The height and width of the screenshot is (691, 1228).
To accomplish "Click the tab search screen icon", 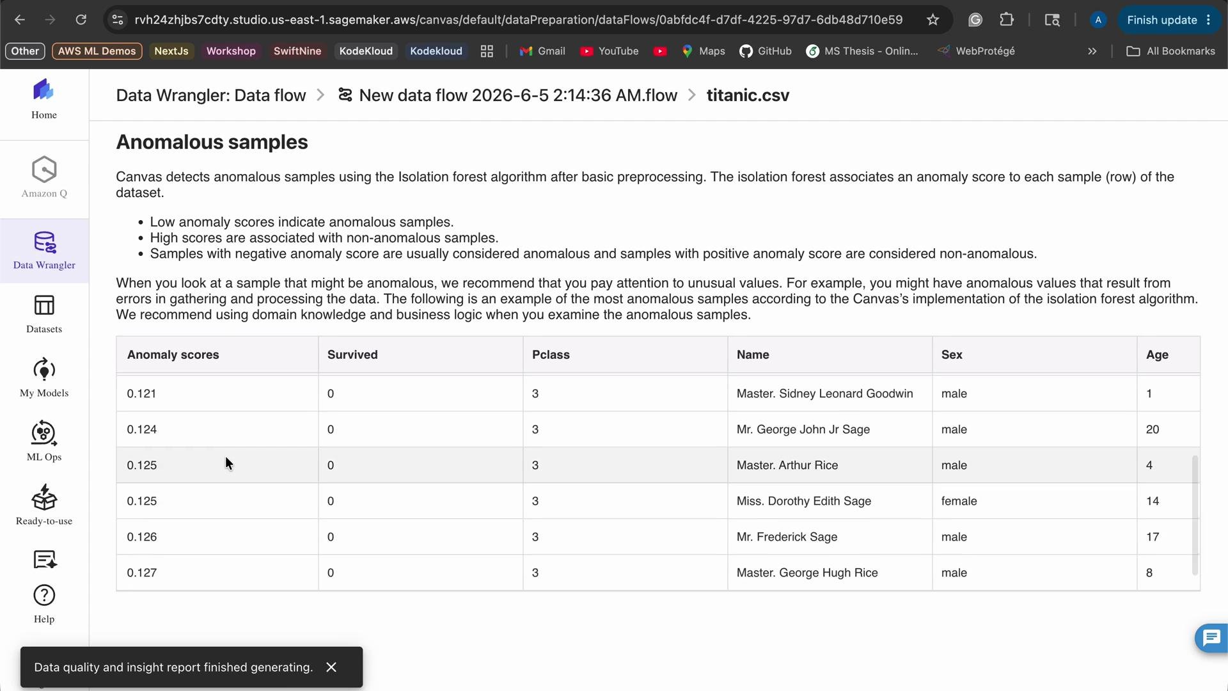I will tap(1052, 20).
